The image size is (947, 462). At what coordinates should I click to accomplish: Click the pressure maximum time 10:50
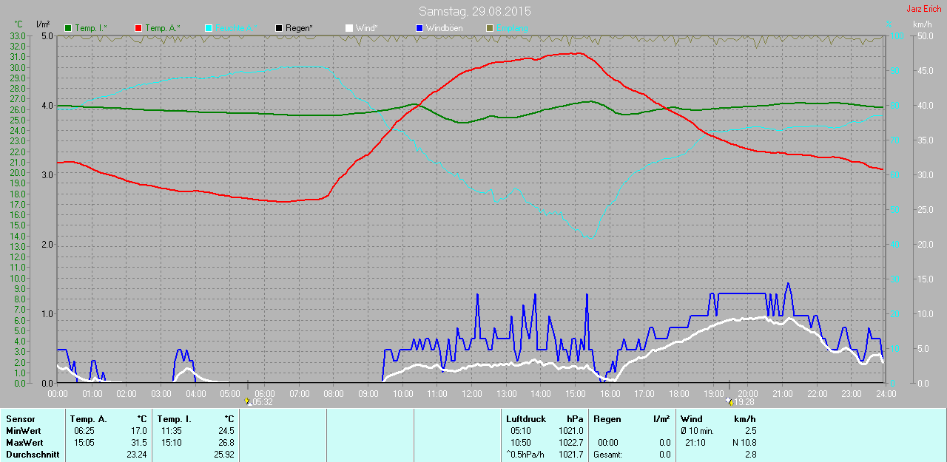[x=520, y=443]
